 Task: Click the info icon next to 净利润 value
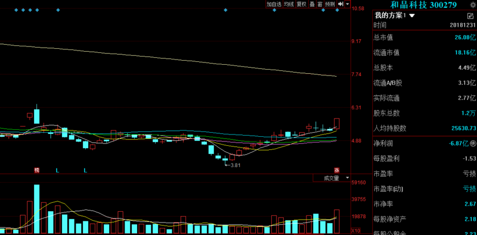[x=472, y=143]
